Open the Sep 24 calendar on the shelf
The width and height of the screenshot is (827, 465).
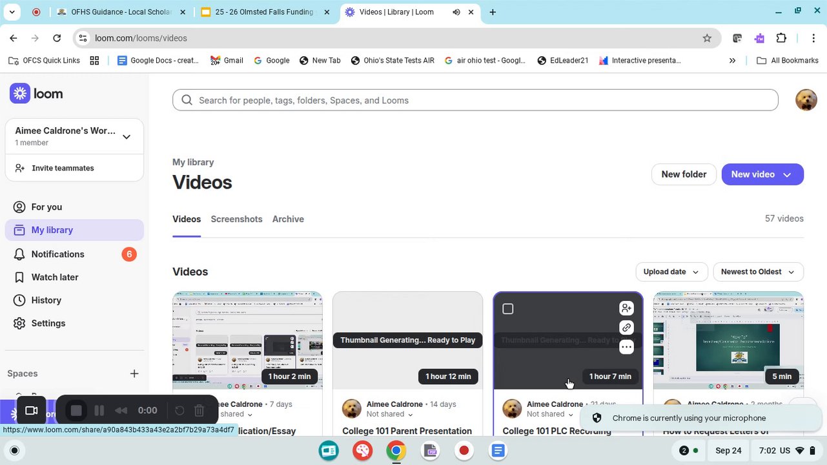tap(728, 451)
